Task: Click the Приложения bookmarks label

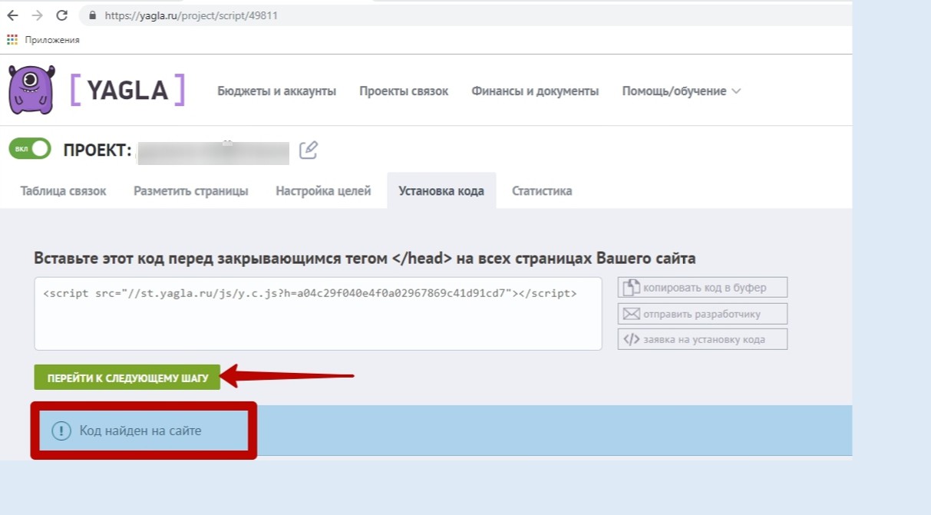Action: tap(52, 40)
